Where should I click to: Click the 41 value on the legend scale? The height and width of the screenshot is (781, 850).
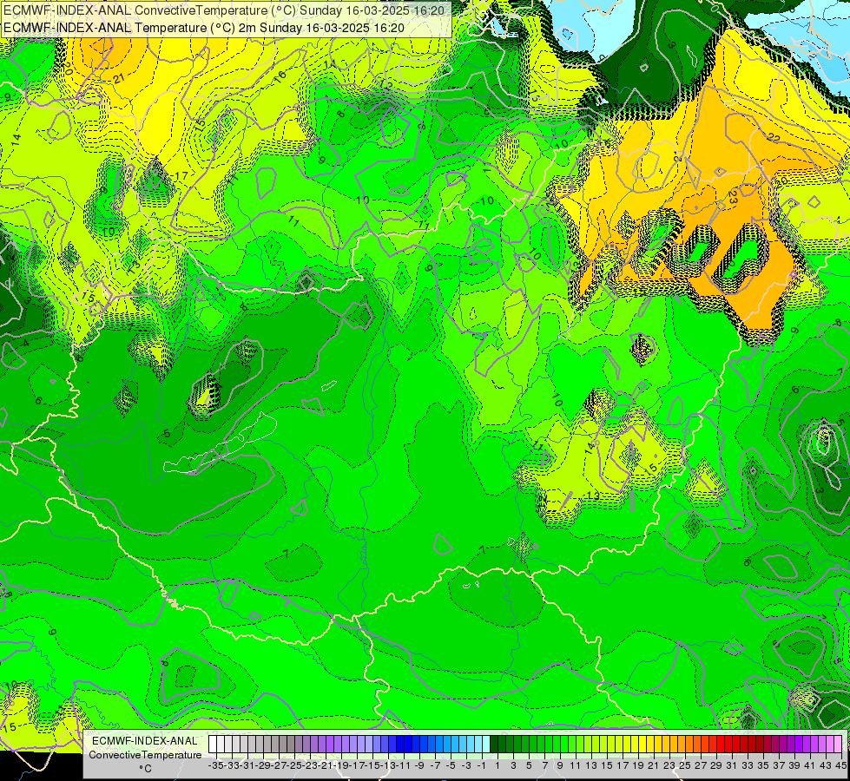tap(810, 766)
